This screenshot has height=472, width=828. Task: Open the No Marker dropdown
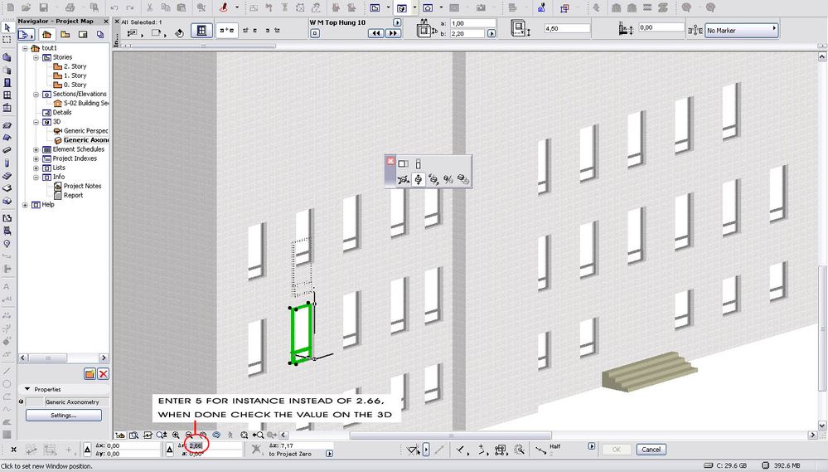click(742, 30)
